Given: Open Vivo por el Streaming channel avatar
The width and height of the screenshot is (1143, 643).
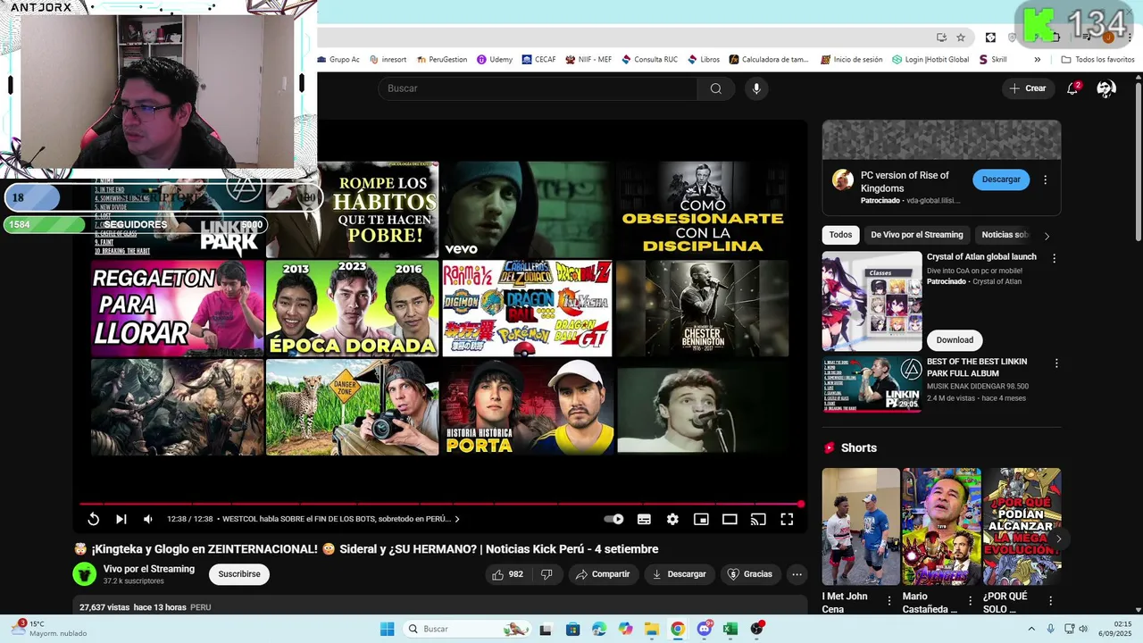Looking at the screenshot, I should tap(85, 574).
